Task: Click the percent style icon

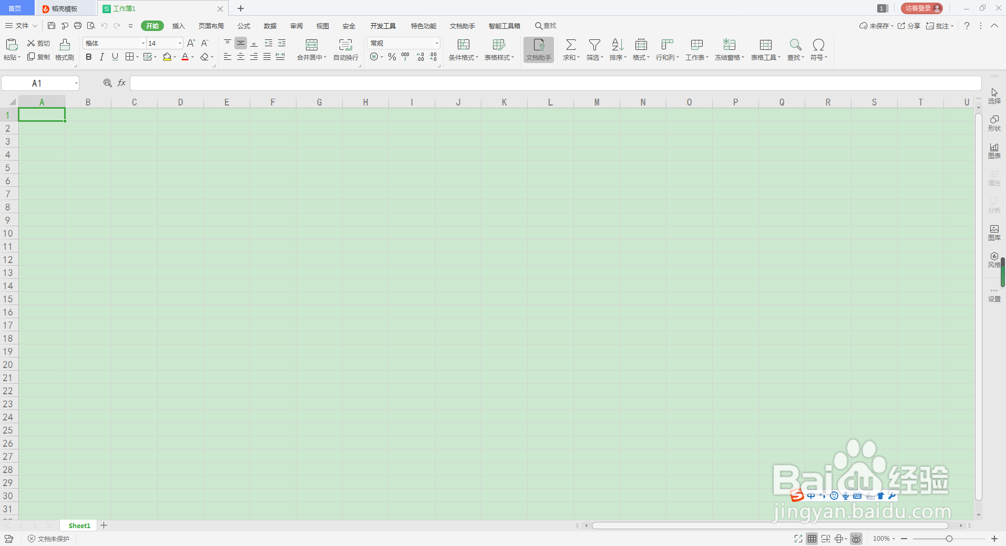Action: (x=392, y=57)
